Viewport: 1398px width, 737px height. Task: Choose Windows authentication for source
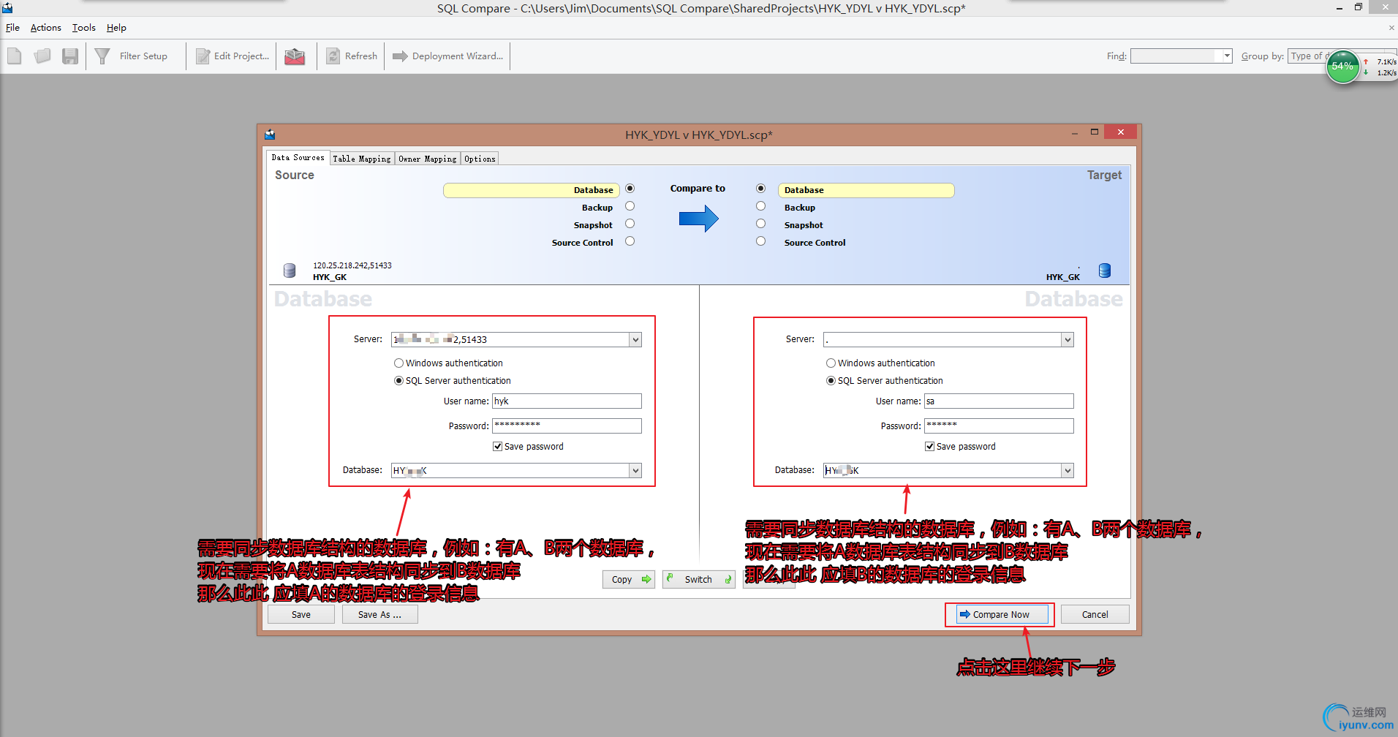[398, 363]
